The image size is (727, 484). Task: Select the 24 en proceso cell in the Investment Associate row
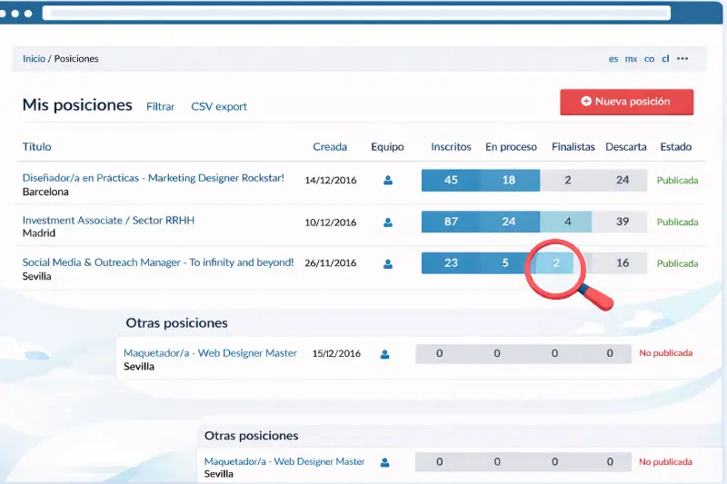point(509,222)
